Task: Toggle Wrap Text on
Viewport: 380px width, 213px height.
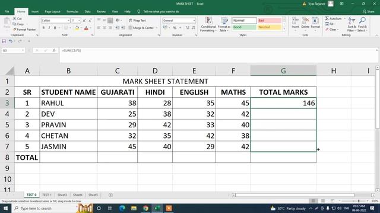Action: [137, 21]
